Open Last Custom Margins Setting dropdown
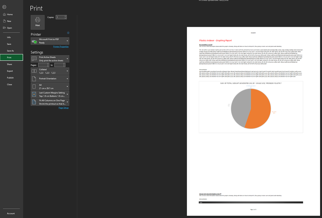Viewport: 322px width, 218px height. click(x=50, y=95)
